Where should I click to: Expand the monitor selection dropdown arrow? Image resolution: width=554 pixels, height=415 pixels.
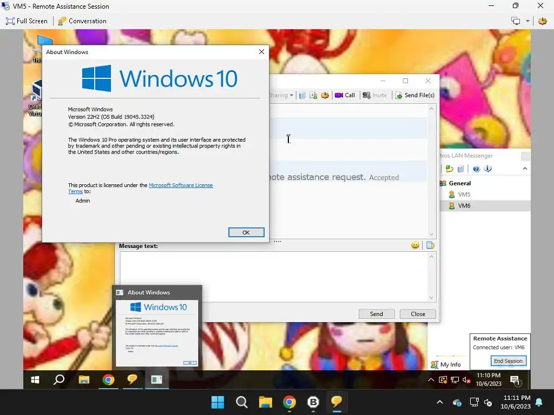[x=527, y=21]
